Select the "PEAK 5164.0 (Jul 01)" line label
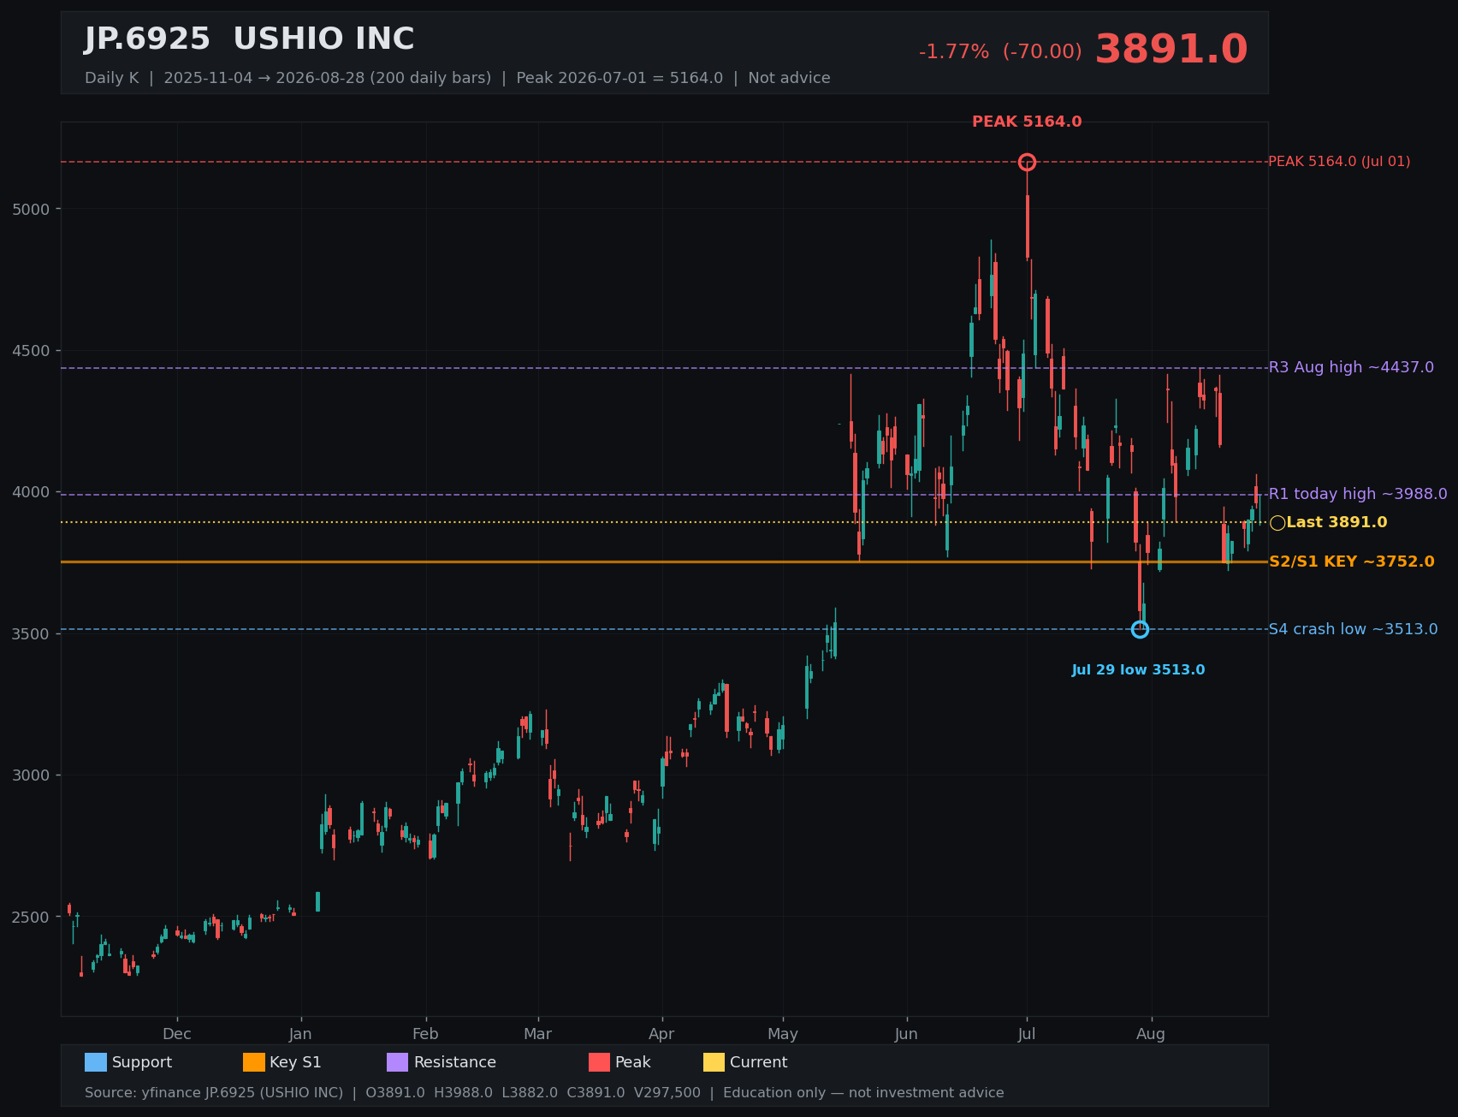The width and height of the screenshot is (1458, 1117). (1339, 162)
